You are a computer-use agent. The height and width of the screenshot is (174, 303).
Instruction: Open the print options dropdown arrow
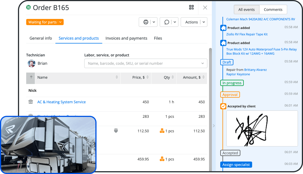pyautogui.click(x=154, y=22)
